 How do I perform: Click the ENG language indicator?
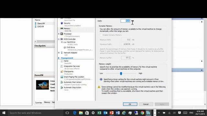click(191, 113)
